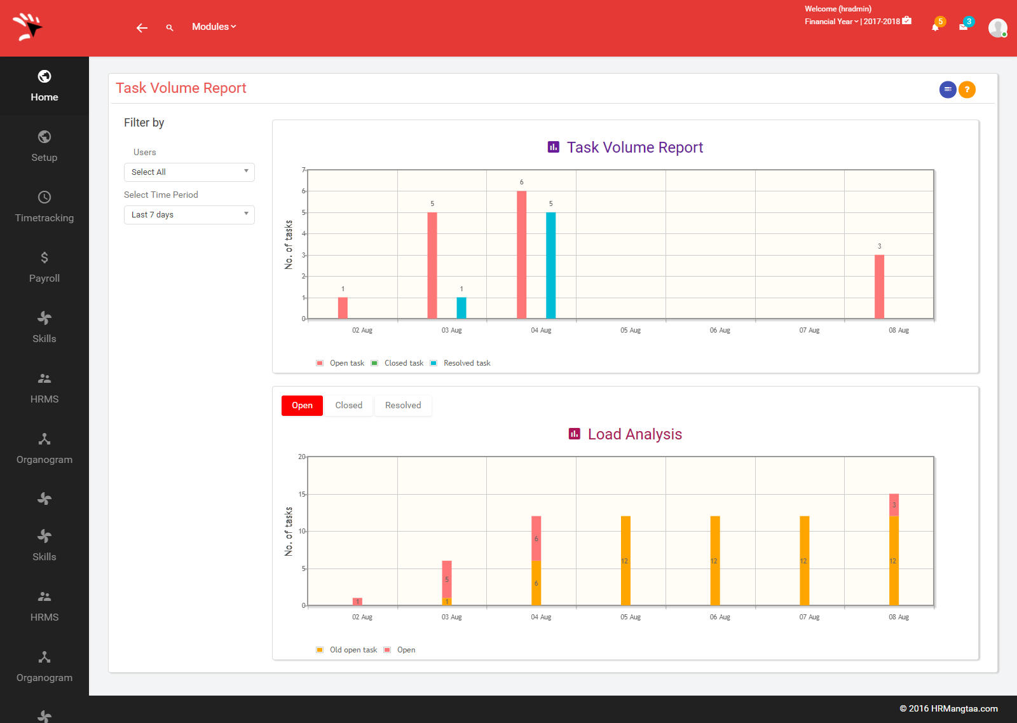Open the Modules dropdown menu

[214, 27]
